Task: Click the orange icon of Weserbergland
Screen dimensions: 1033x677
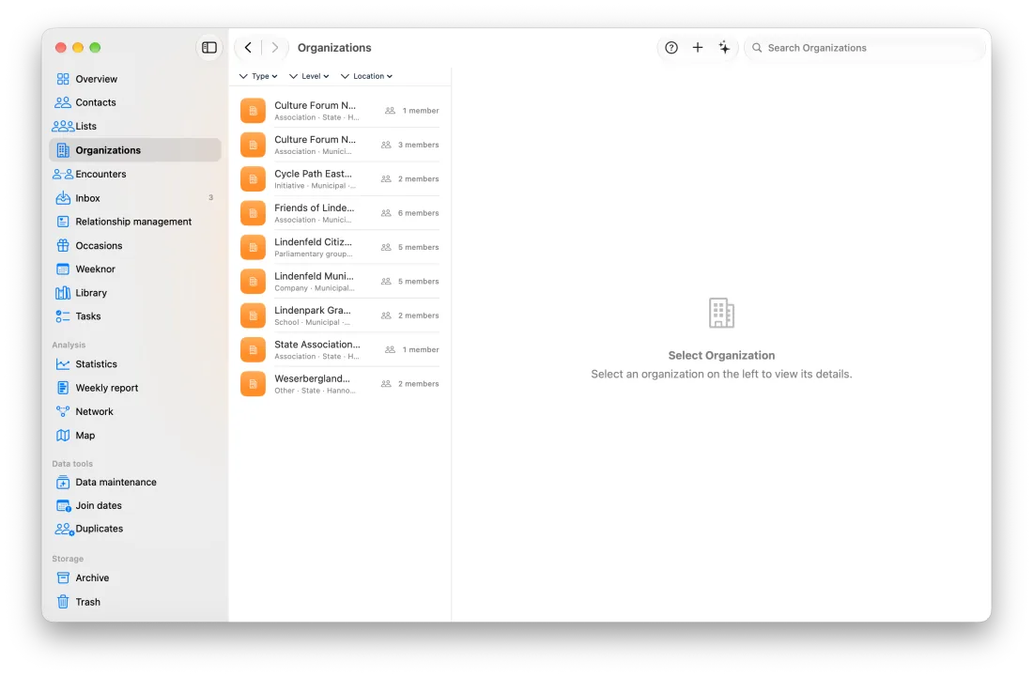Action: coord(253,384)
